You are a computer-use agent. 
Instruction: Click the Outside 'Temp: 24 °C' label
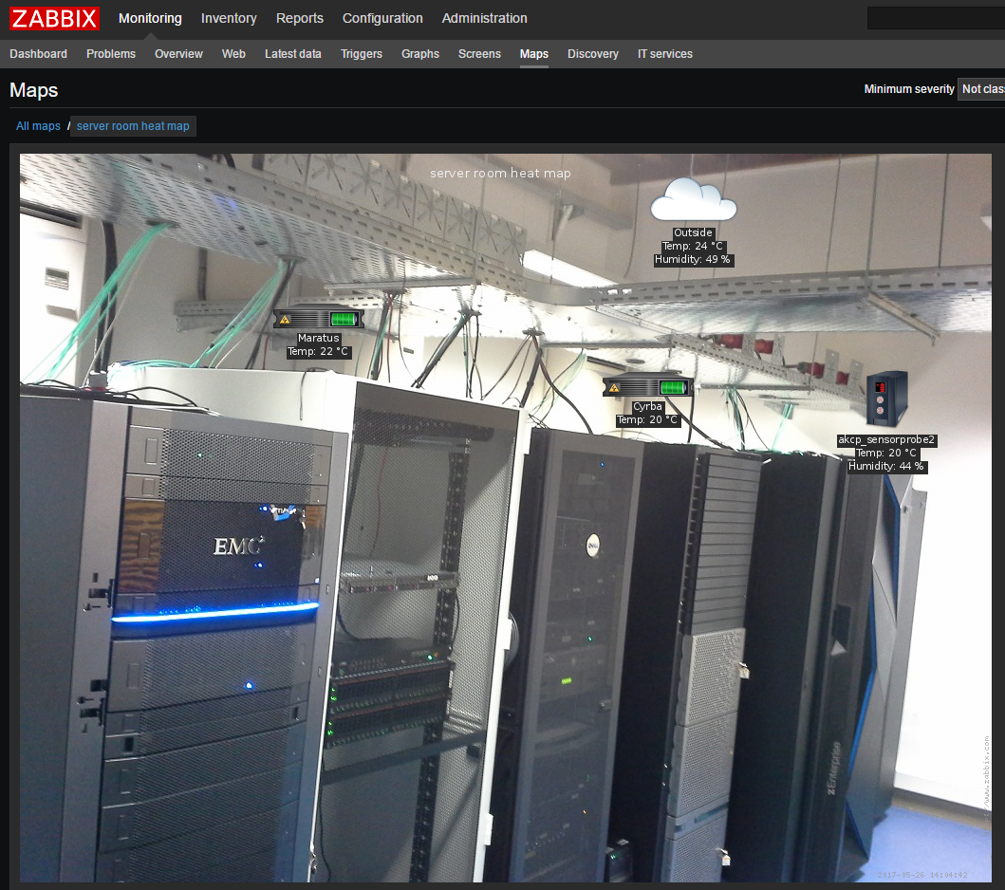pos(693,246)
